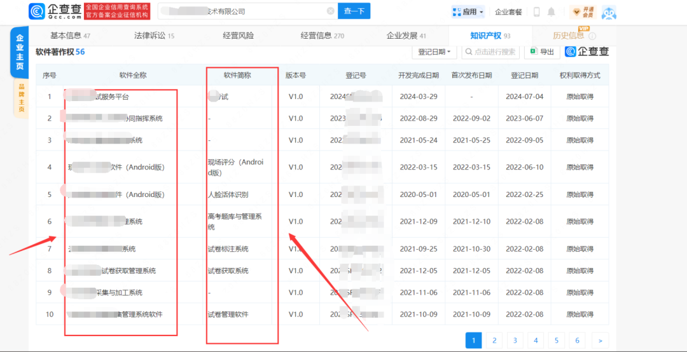The width and height of the screenshot is (687, 352).
Task: Click development date 2021-05-24 cell
Action: point(419,140)
